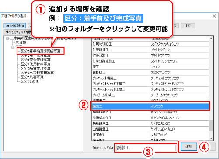219x159 pixels.
Task: Click the list scrollbar down arrow
Action: [x=211, y=138]
